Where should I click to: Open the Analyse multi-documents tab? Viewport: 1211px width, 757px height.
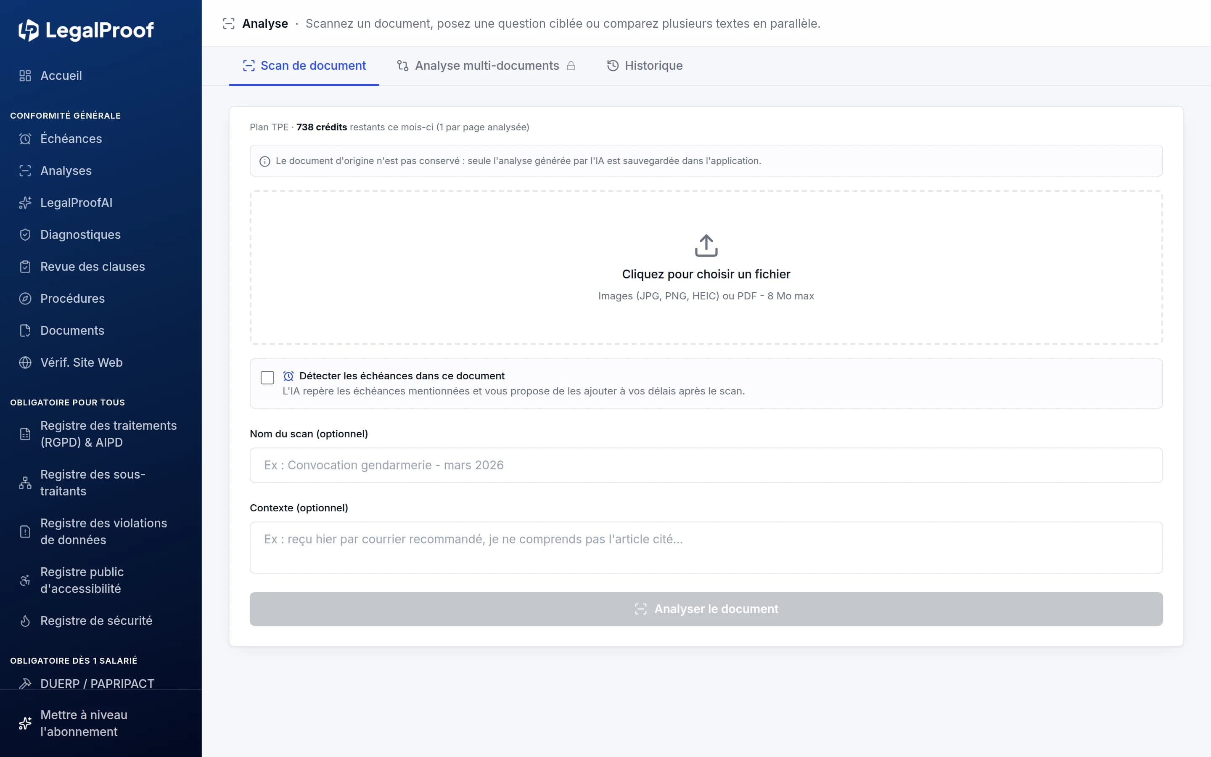(x=486, y=66)
